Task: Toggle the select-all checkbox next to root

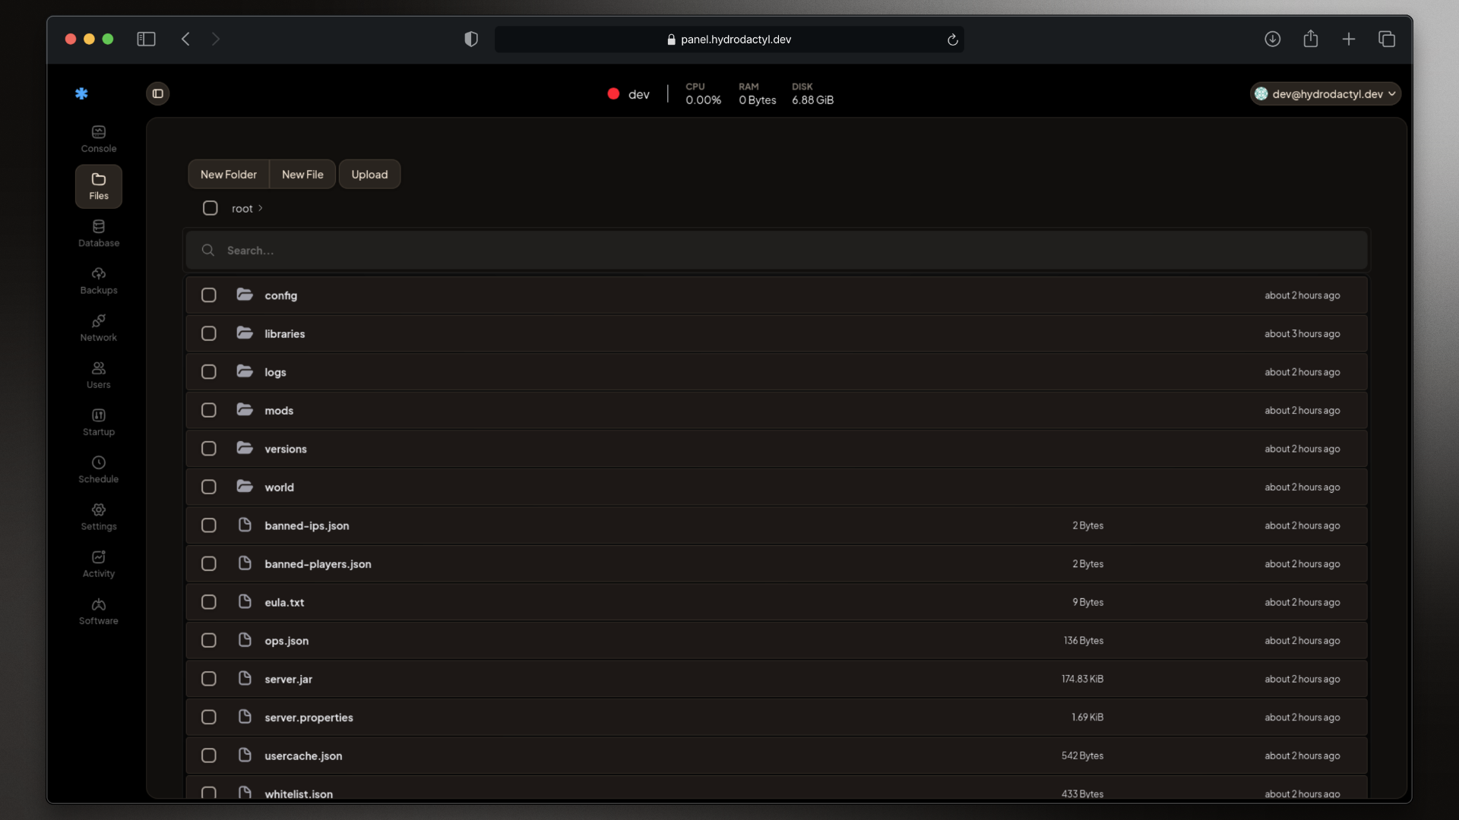Action: click(210, 208)
